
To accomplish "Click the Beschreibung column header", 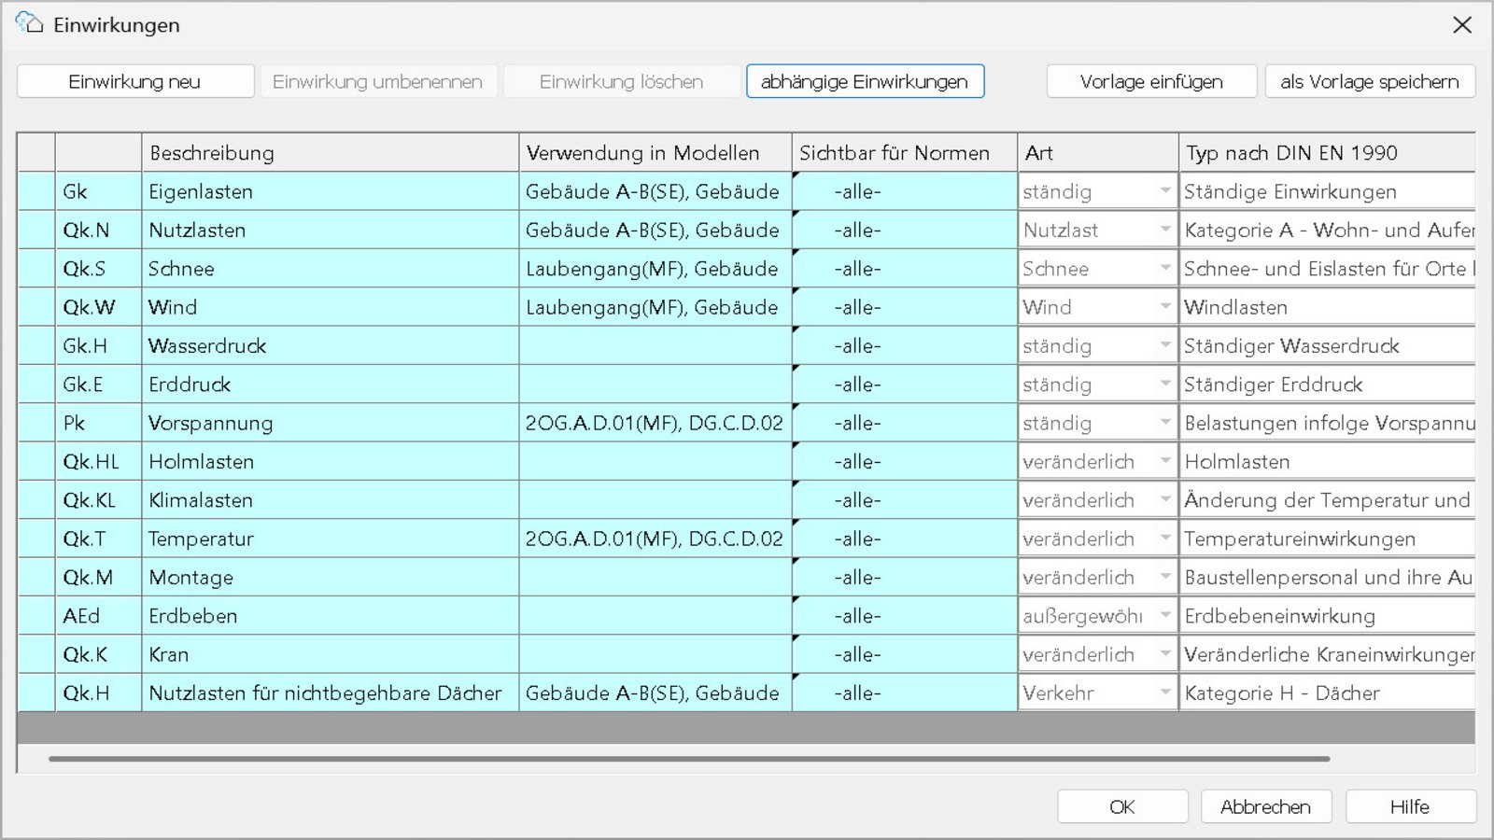I will point(330,153).
